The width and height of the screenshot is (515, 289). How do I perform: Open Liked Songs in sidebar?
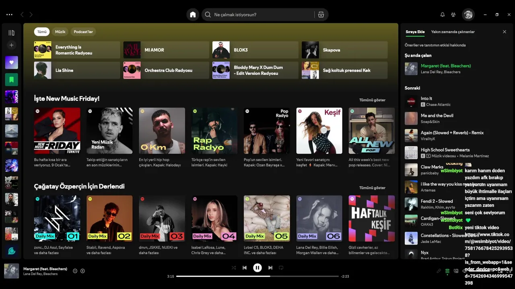click(11, 62)
